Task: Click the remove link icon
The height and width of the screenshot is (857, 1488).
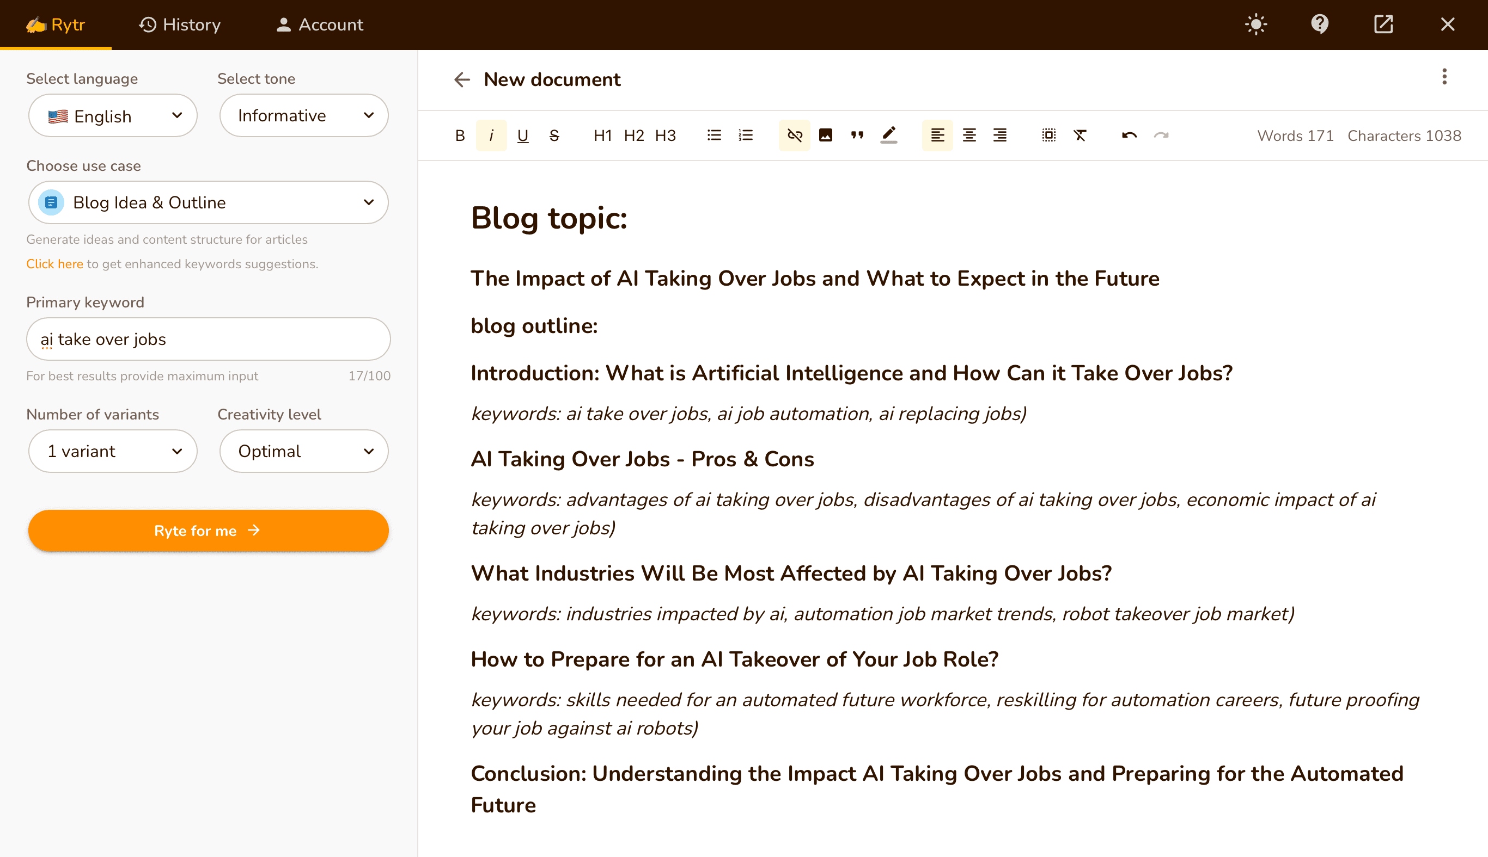Action: click(794, 135)
